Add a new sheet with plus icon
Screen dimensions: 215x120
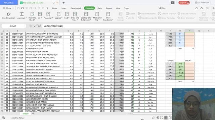pos(33,113)
